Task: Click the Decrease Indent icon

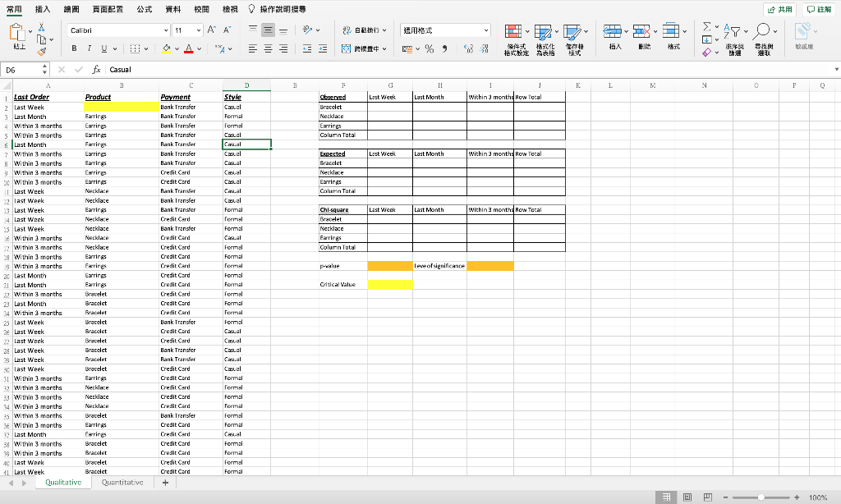Action: 307,48
